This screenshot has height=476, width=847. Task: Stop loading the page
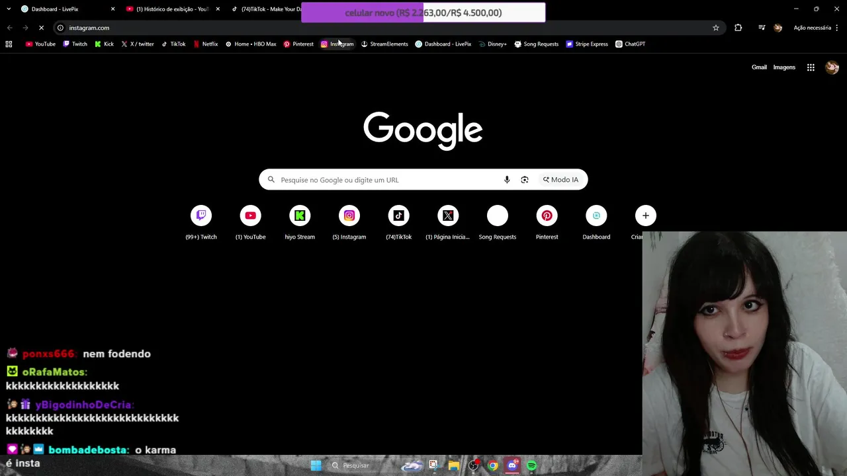41,28
